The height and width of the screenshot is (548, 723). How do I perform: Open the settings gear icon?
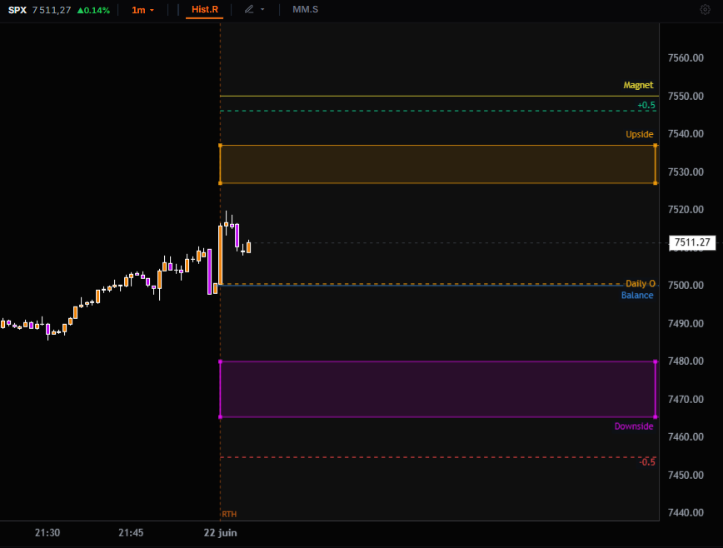705,10
